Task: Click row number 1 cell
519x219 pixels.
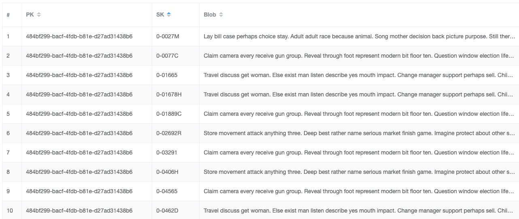Action: tap(11, 36)
